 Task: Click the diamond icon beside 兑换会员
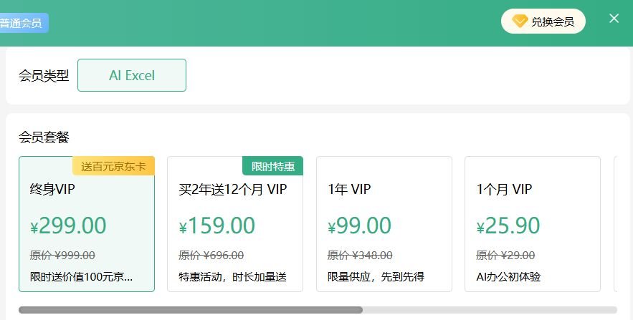coord(519,21)
